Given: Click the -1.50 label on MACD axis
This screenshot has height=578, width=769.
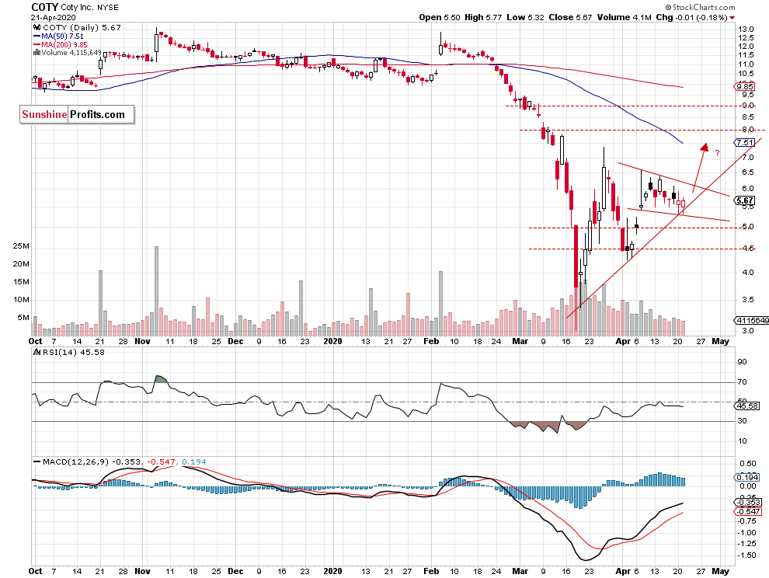Looking at the screenshot, I should pos(747,555).
